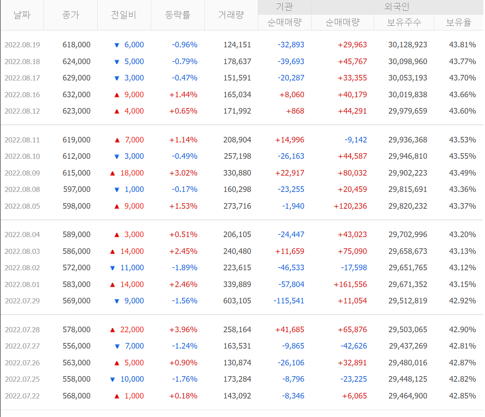Select the date 2022.08.11
The height and width of the screenshot is (417, 485).
pyautogui.click(x=22, y=140)
